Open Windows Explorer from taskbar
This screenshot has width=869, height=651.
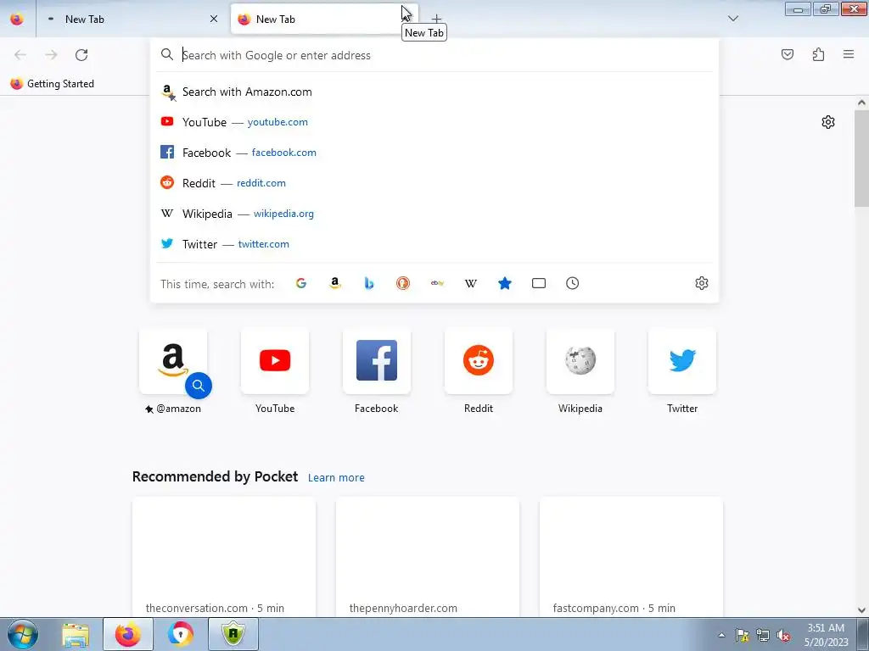[76, 634]
